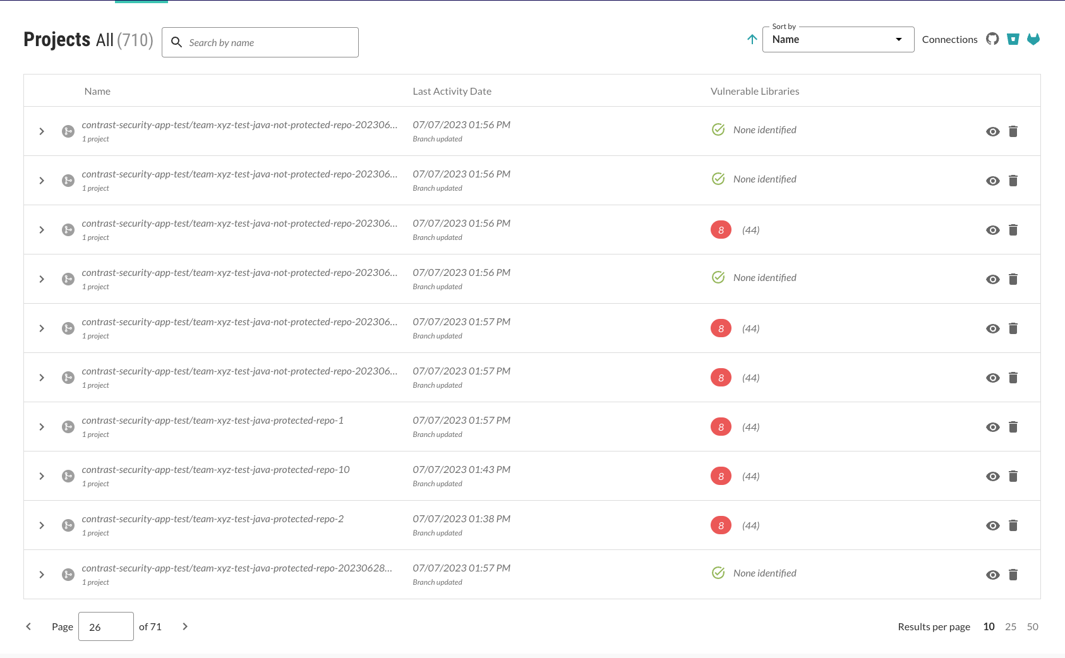
Task: Click 1 project under protected-repo-2
Action: pyautogui.click(x=95, y=533)
